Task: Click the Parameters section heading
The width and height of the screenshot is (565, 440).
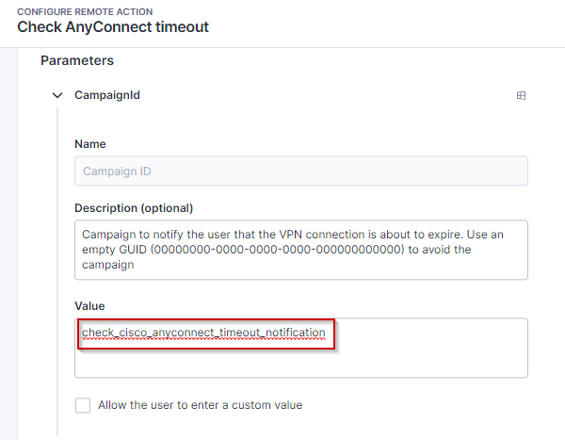Action: pos(77,60)
